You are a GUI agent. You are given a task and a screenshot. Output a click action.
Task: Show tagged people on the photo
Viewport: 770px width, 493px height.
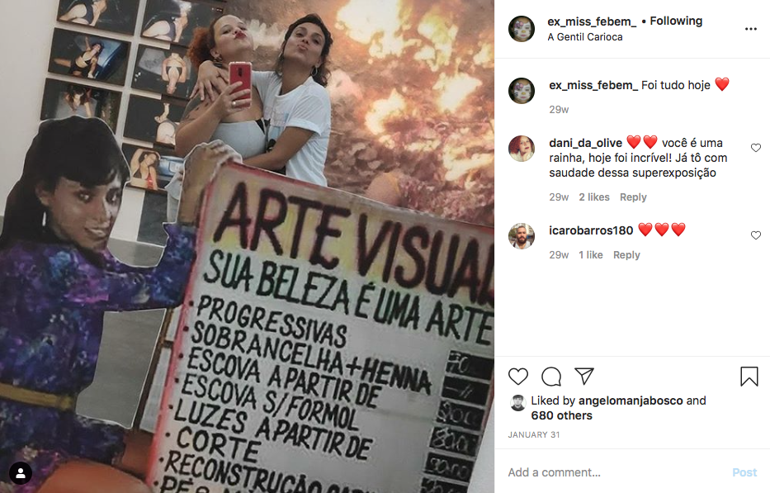(21, 473)
